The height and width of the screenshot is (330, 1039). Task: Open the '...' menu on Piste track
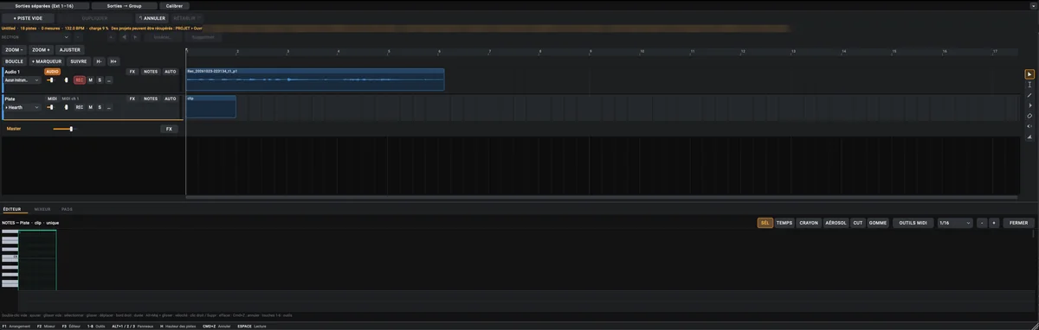coord(109,107)
